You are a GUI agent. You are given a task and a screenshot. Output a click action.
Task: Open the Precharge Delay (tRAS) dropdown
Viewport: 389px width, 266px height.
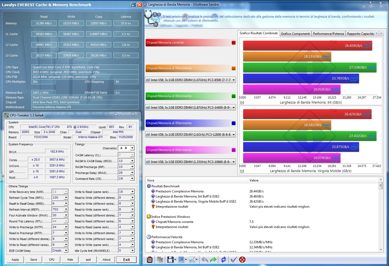click(x=132, y=173)
